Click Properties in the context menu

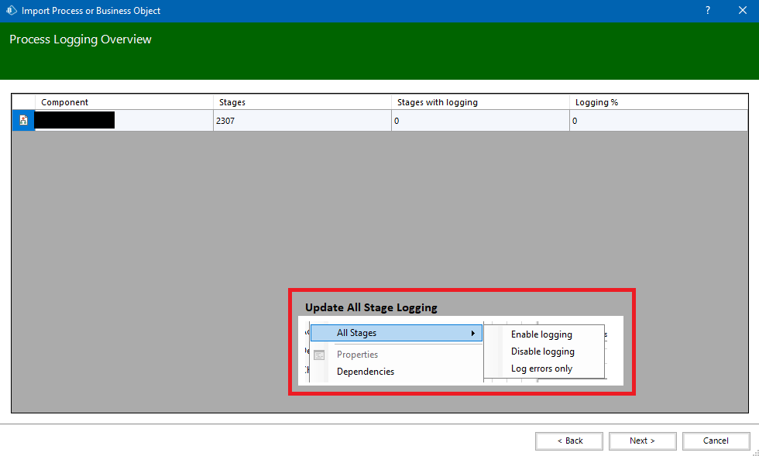tap(357, 355)
